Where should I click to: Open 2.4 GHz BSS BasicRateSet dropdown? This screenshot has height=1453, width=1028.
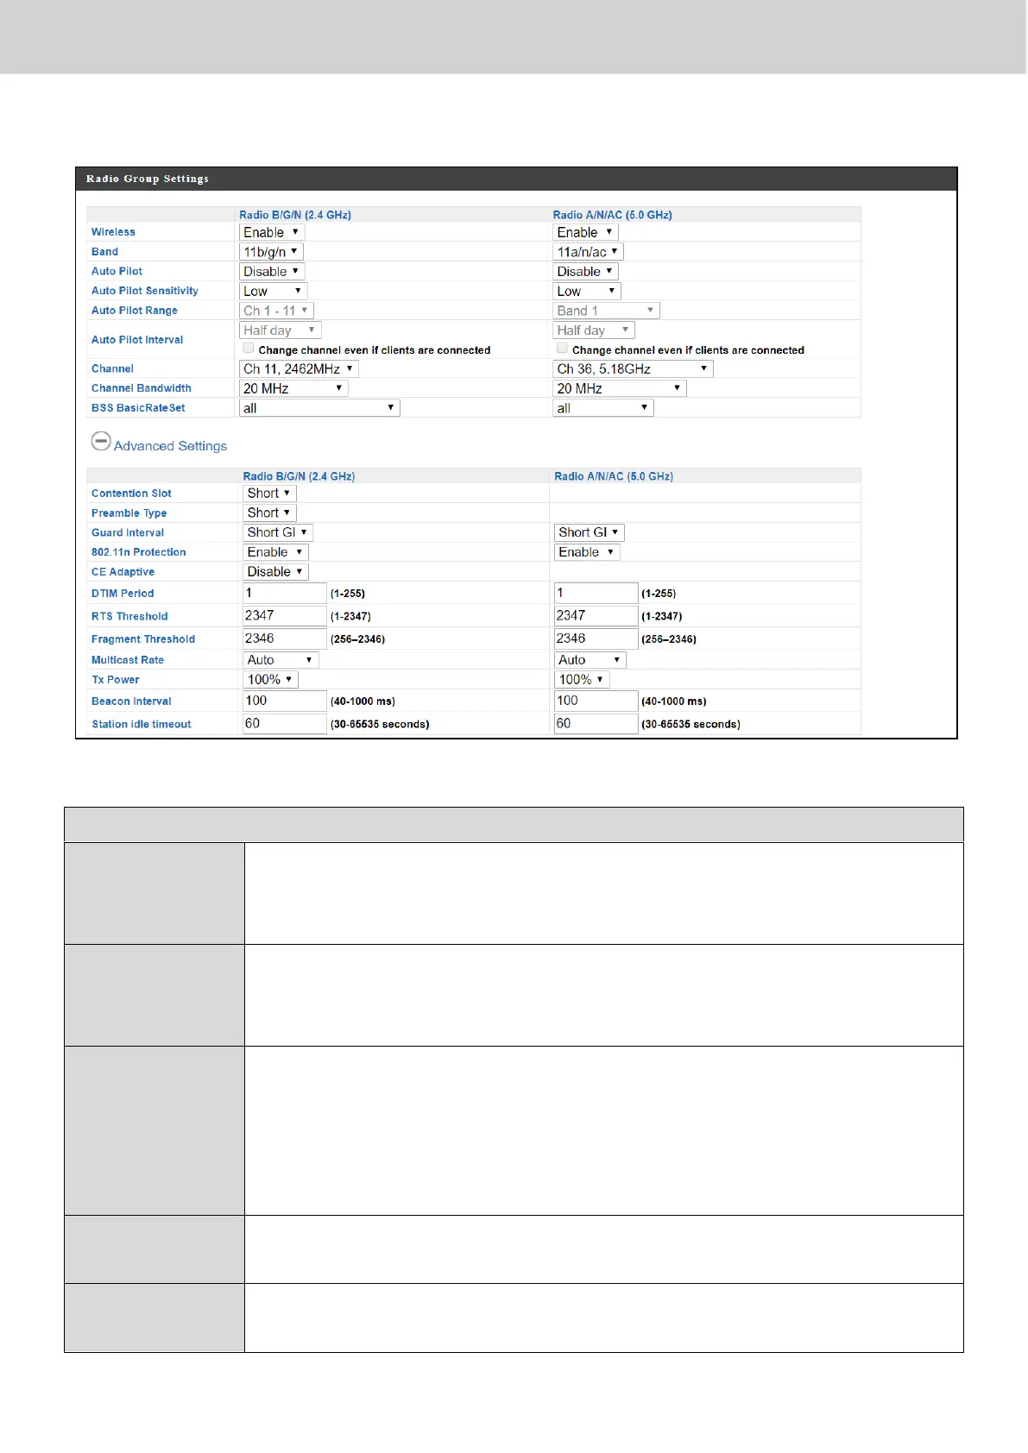(319, 408)
